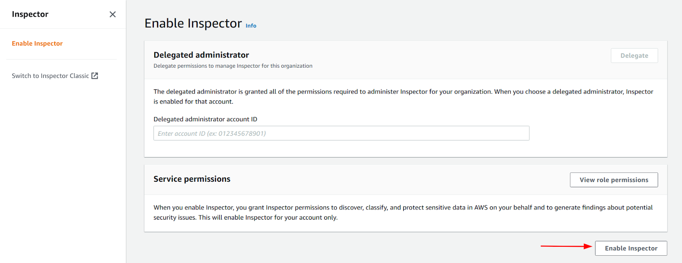682x263 pixels.
Task: Click the external link icon beside Inspector Classic
Action: [x=95, y=75]
